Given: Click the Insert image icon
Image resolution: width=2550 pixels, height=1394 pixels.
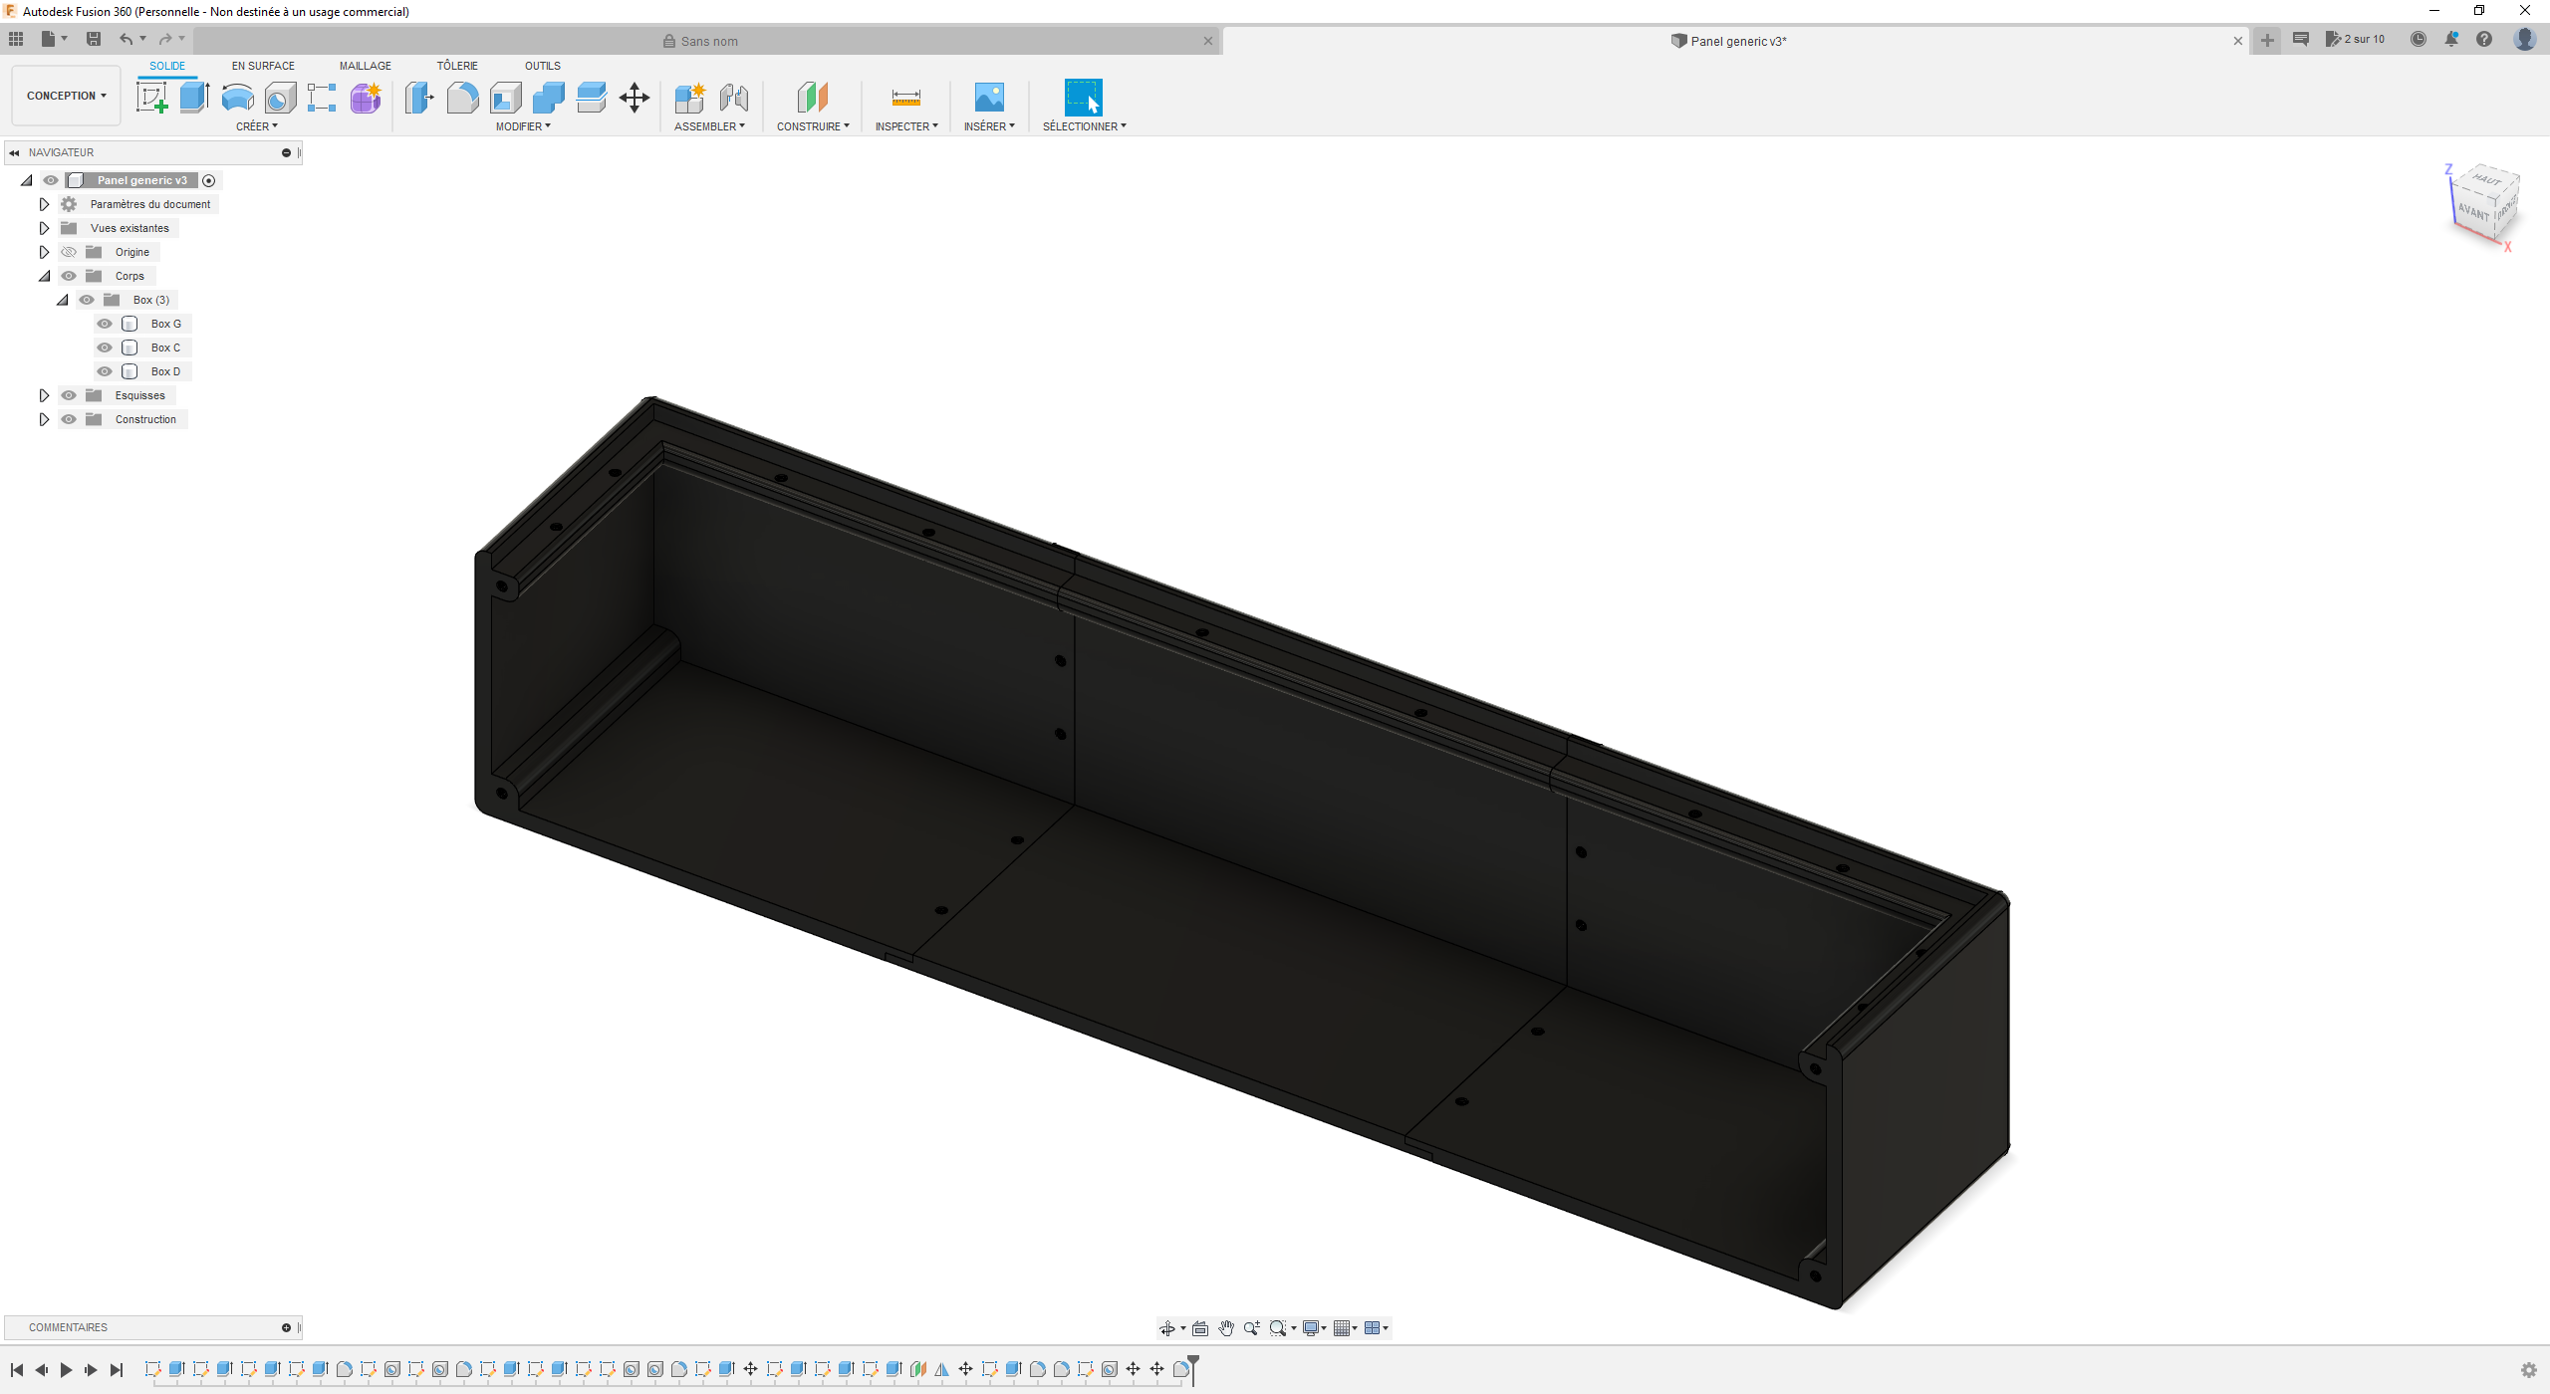Looking at the screenshot, I should coord(988,98).
